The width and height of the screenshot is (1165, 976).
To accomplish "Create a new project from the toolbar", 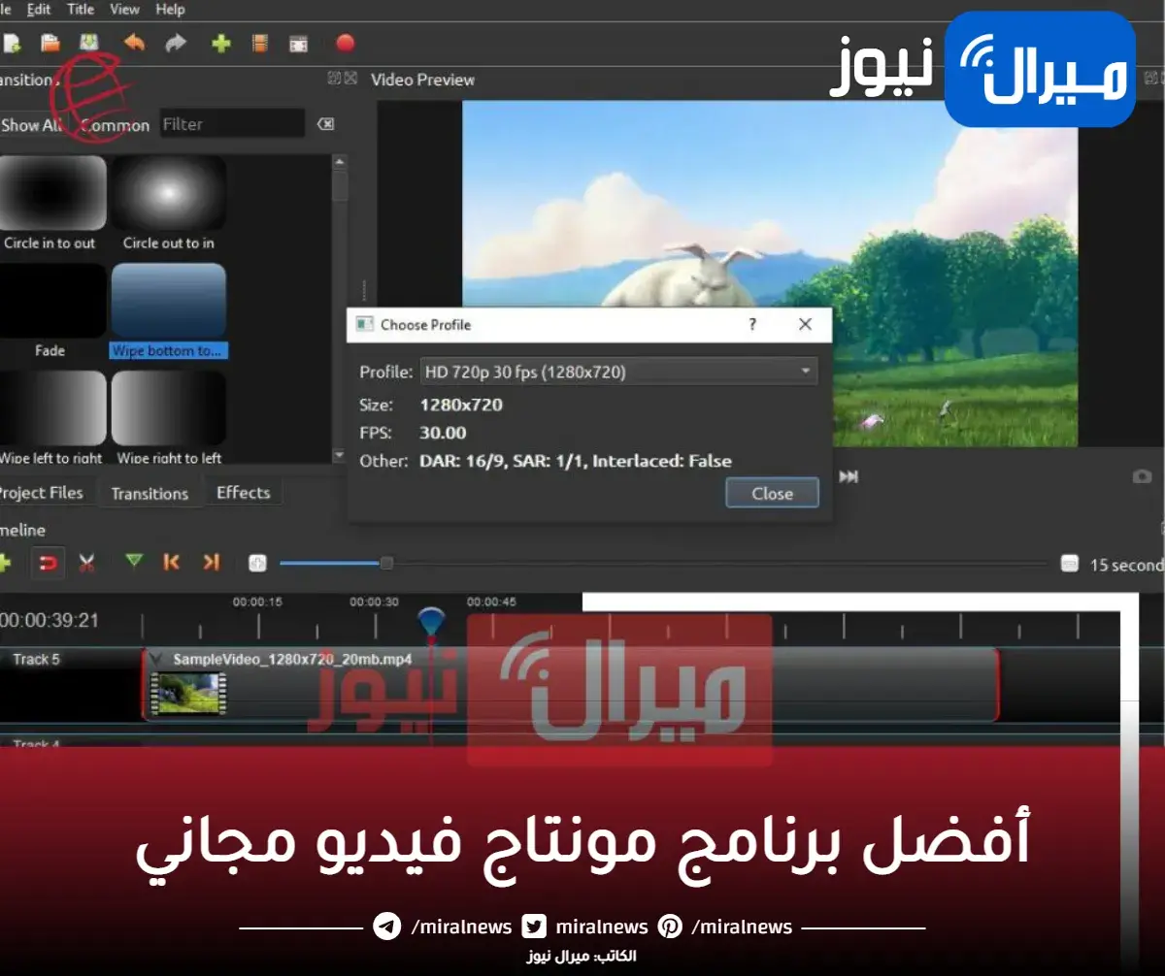I will pyautogui.click(x=11, y=43).
